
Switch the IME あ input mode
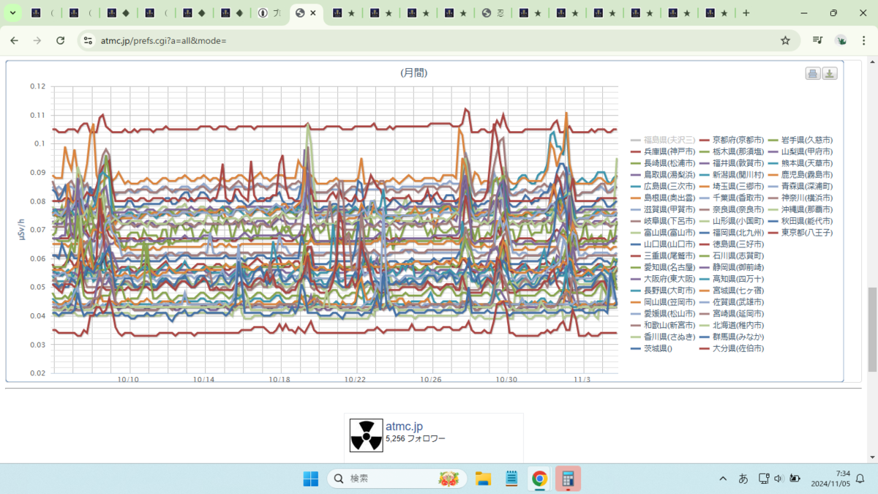pyautogui.click(x=743, y=479)
